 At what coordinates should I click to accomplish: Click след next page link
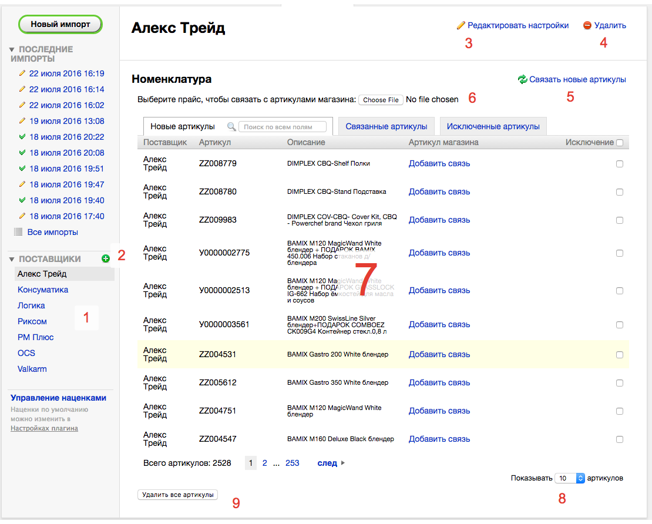coord(327,463)
